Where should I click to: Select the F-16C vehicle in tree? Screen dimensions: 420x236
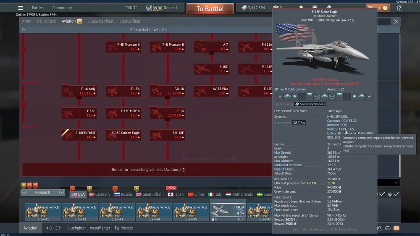(x=79, y=113)
